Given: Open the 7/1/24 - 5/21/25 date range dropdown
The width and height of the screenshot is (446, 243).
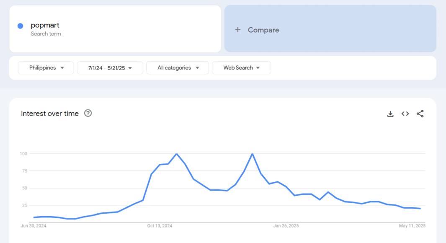Looking at the screenshot, I should [110, 67].
